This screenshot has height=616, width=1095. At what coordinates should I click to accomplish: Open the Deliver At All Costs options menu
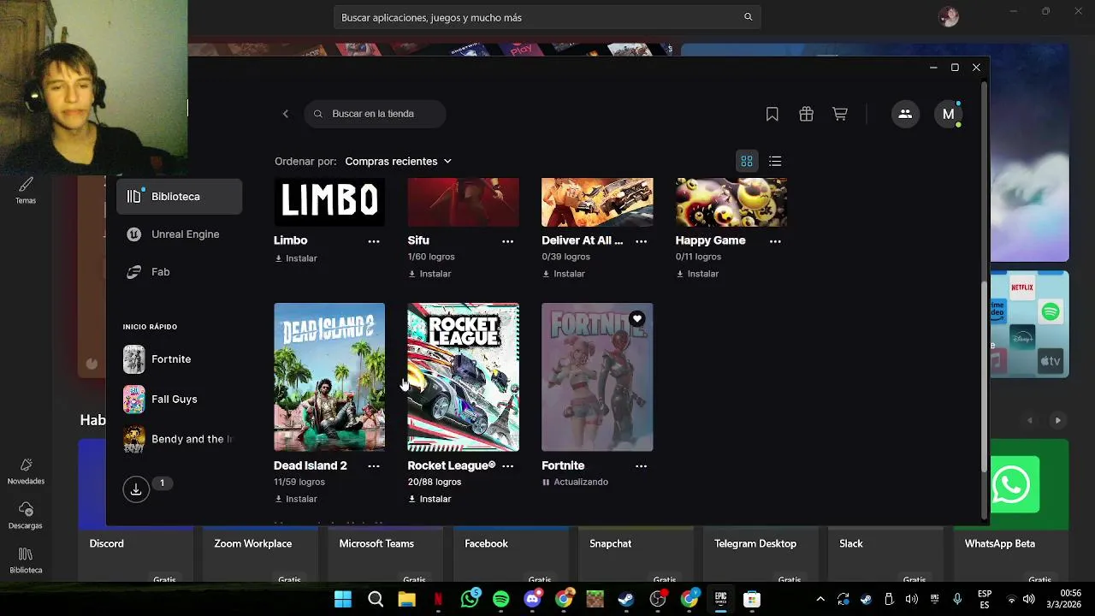641,241
